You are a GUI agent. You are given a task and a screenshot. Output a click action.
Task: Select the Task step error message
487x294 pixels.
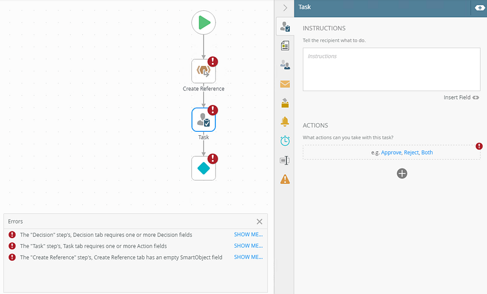coord(93,246)
